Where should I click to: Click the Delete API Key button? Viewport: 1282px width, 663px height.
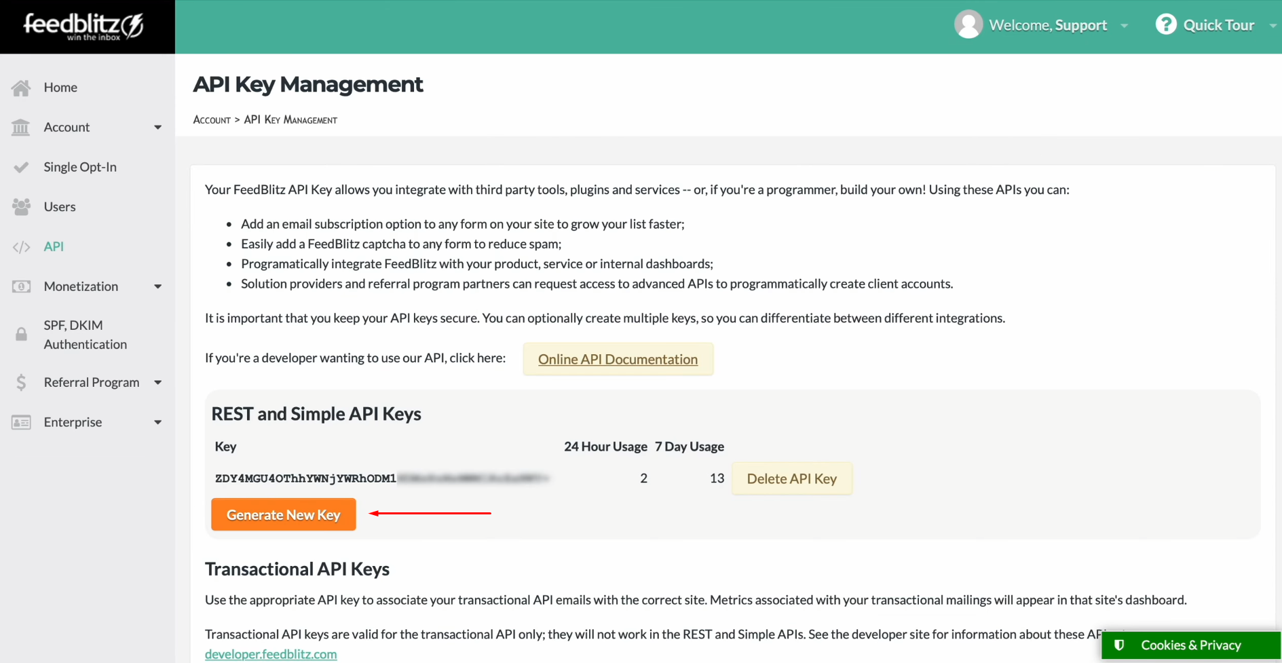[791, 478]
